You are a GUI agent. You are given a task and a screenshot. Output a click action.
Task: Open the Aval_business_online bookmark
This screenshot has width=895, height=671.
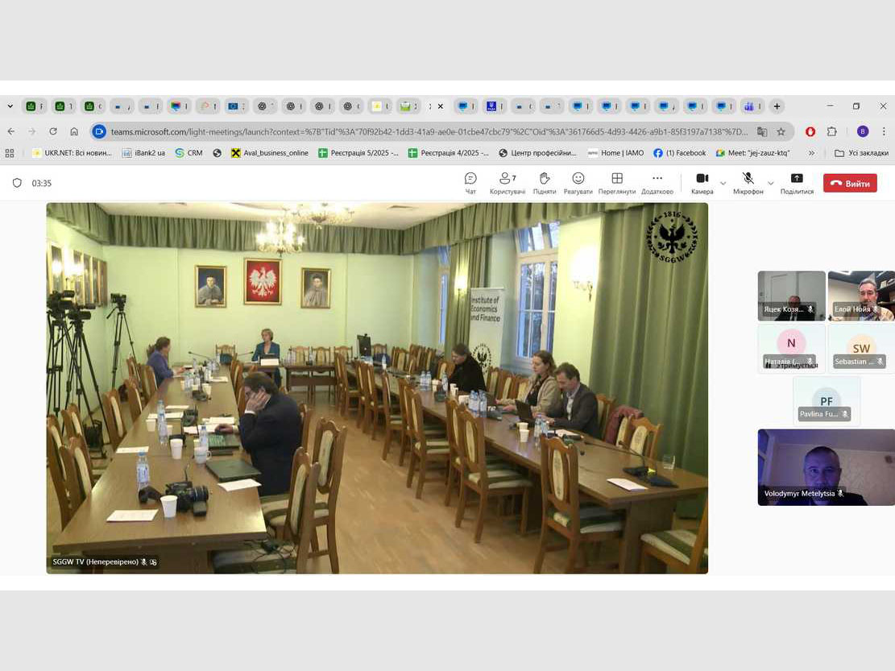[x=269, y=153]
